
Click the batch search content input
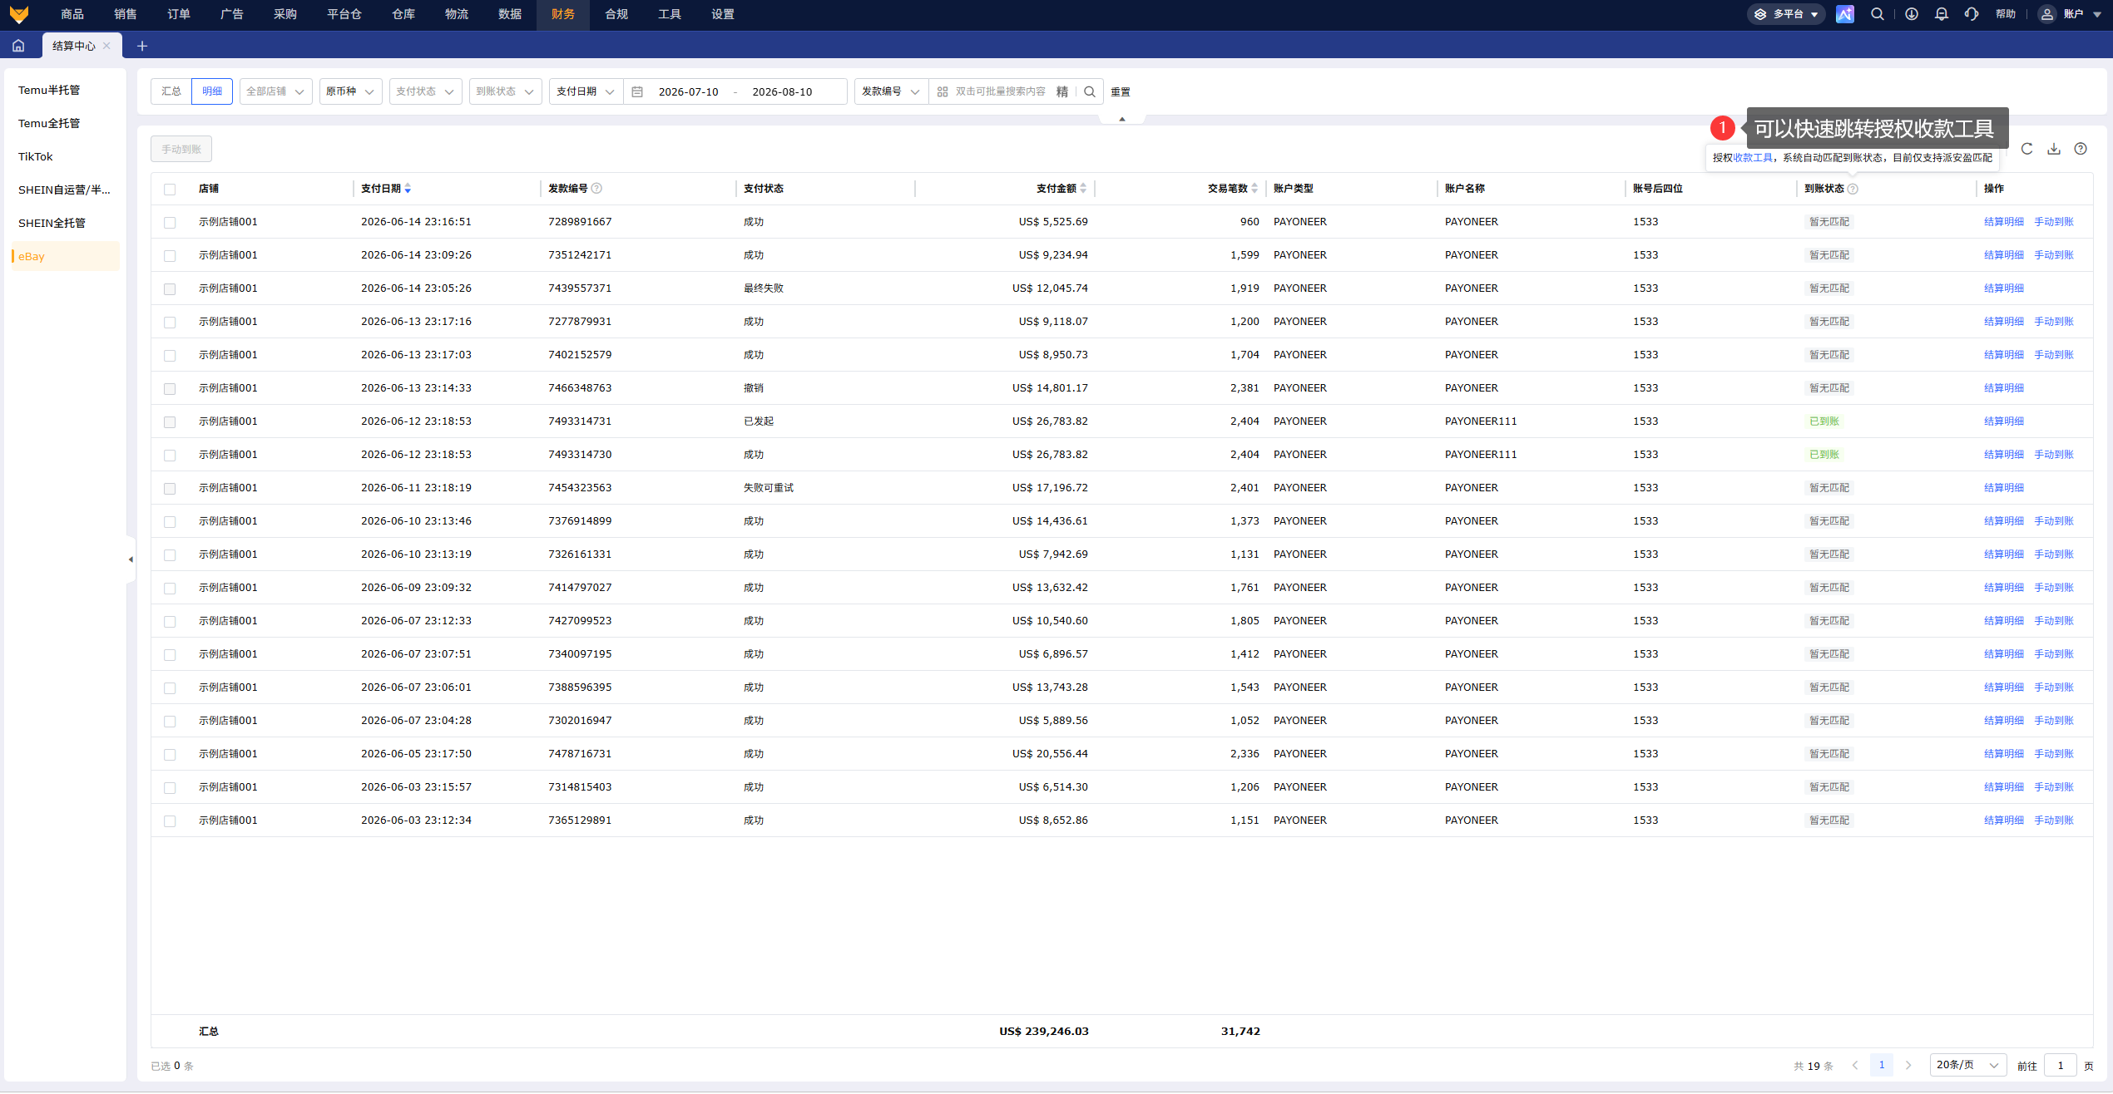tap(1001, 91)
